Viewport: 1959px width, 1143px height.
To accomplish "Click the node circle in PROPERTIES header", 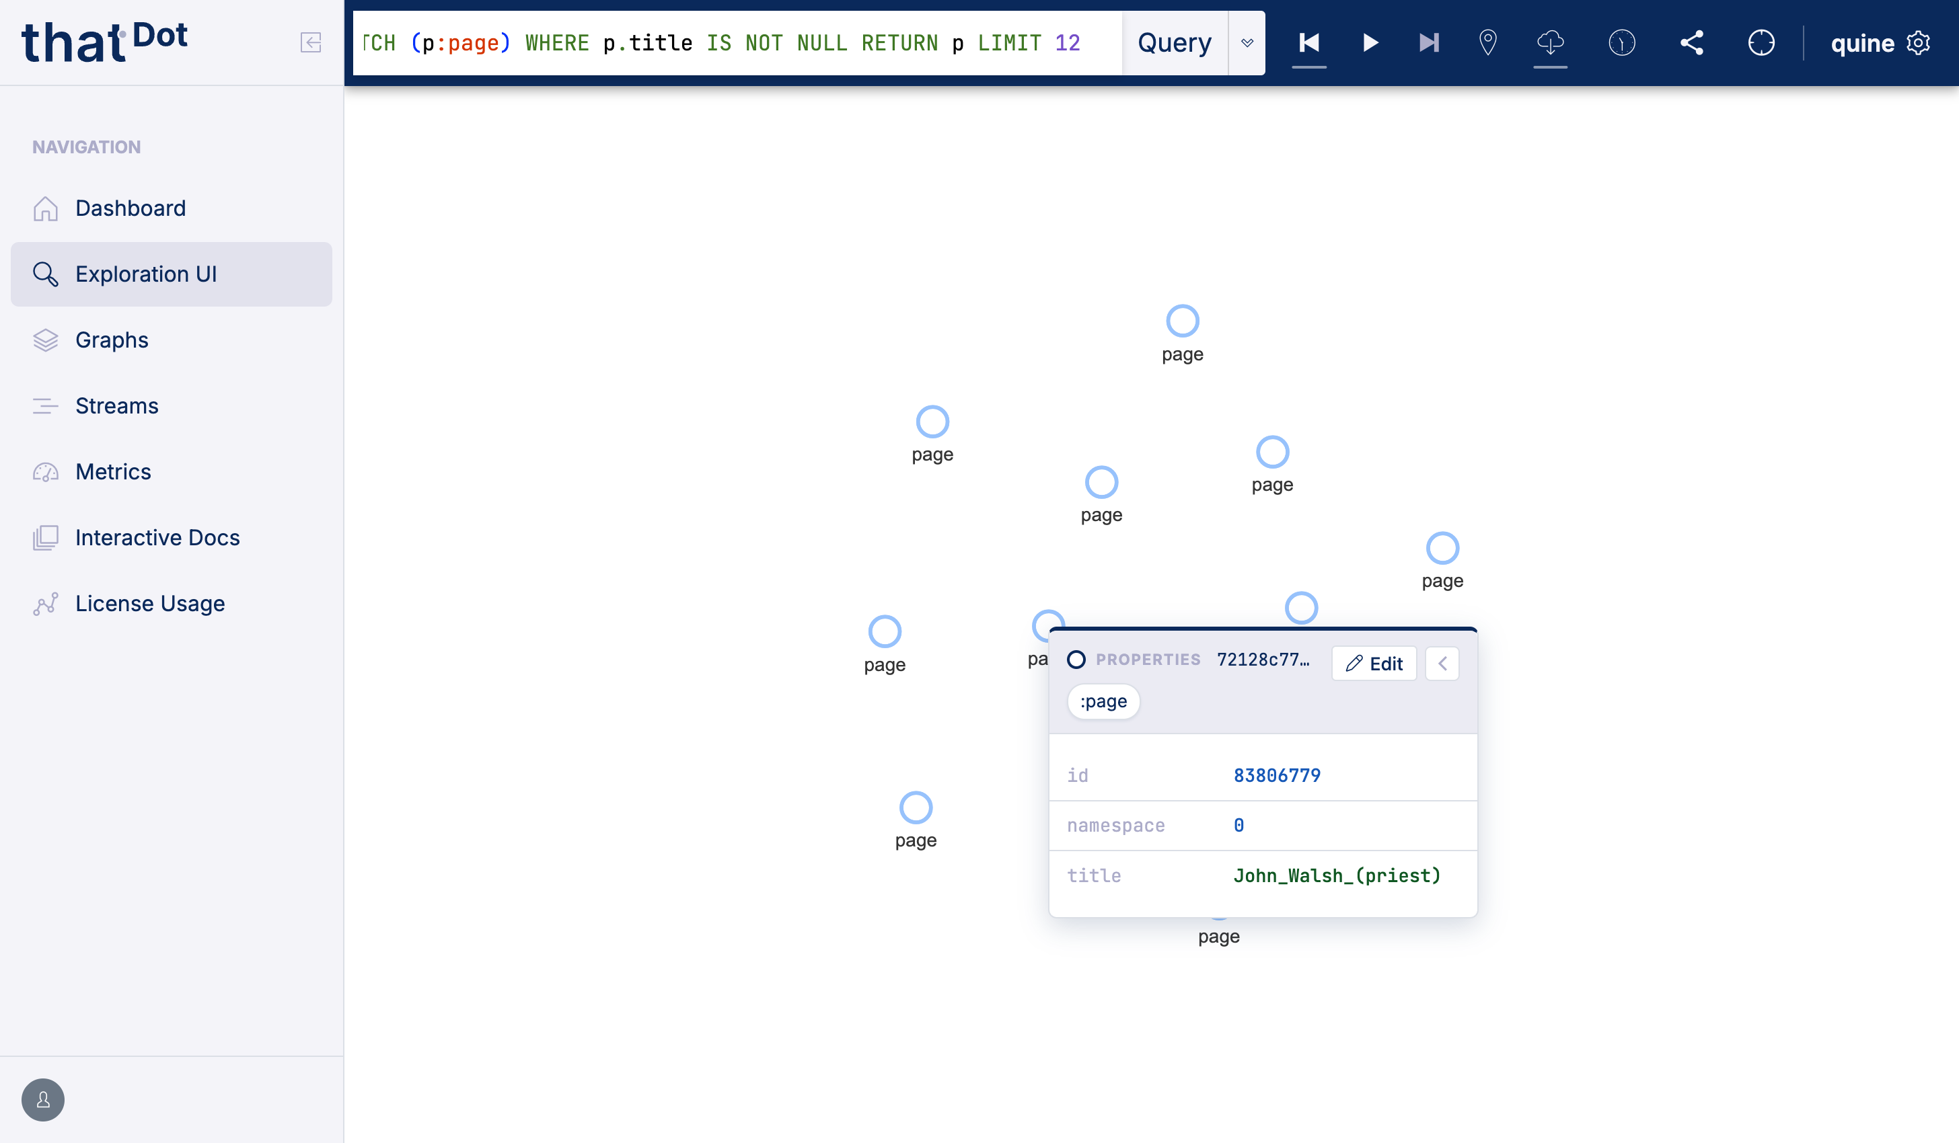I will 1076,660.
